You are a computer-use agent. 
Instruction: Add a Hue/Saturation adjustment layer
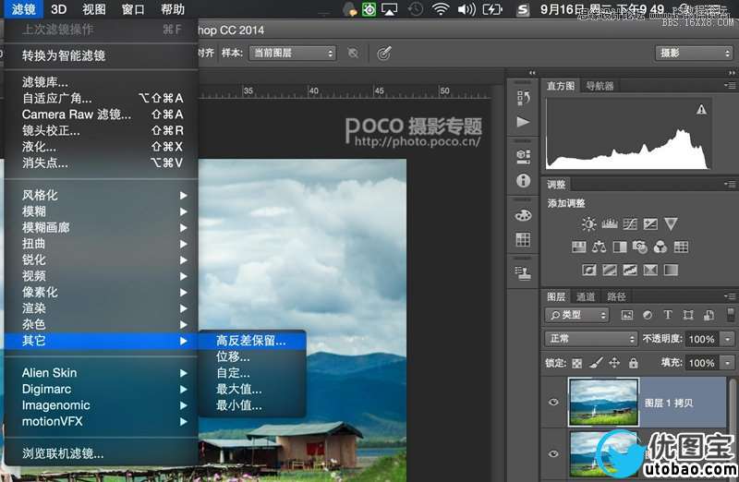(x=579, y=247)
